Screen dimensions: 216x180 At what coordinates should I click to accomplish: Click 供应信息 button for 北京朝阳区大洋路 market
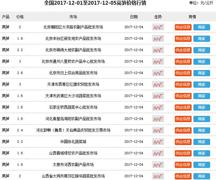click(183, 27)
